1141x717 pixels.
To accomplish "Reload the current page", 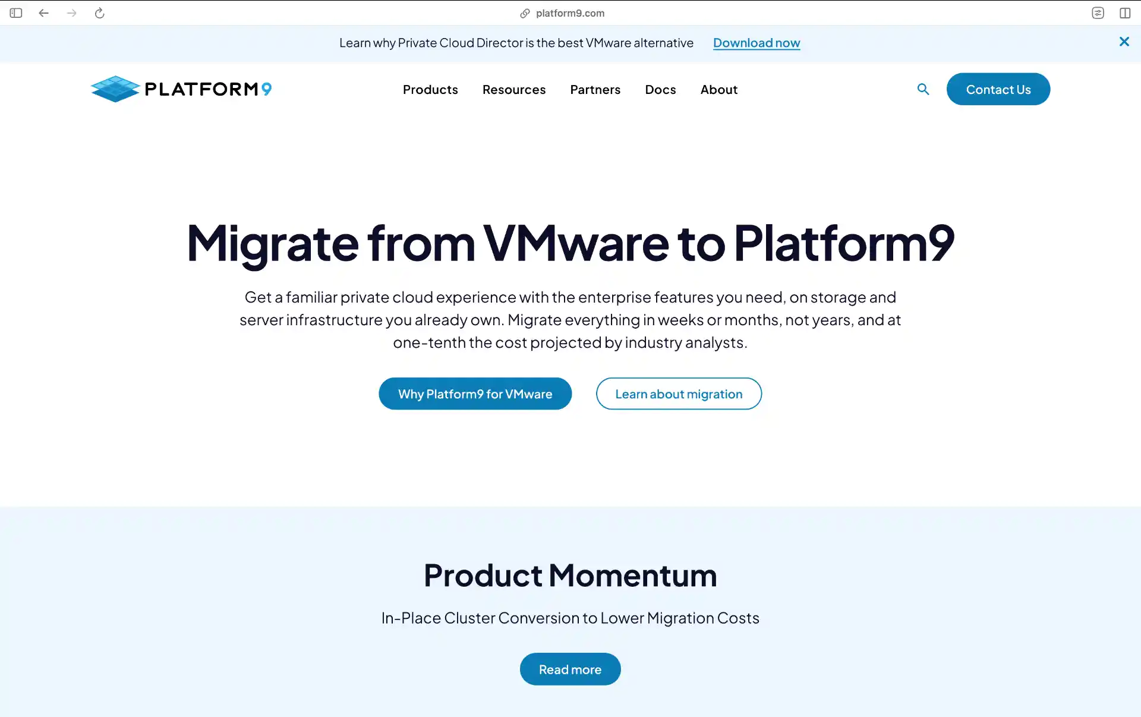I will [x=99, y=12].
